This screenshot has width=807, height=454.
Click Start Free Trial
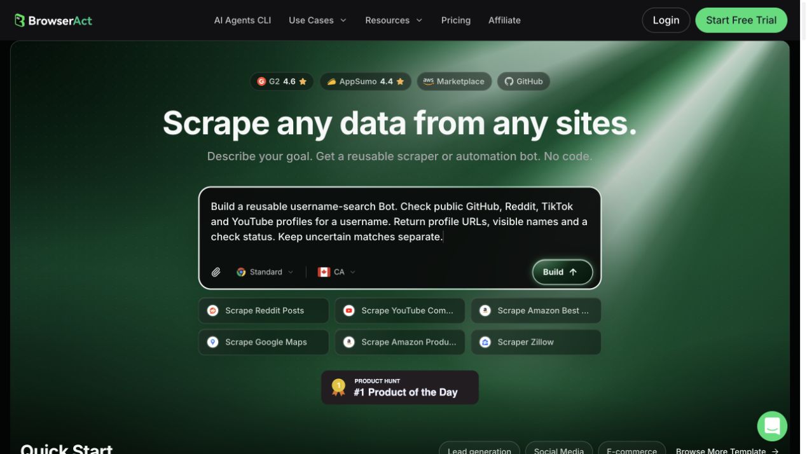741,20
